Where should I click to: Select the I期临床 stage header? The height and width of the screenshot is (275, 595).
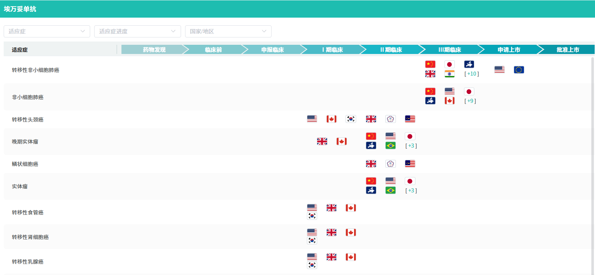click(333, 50)
